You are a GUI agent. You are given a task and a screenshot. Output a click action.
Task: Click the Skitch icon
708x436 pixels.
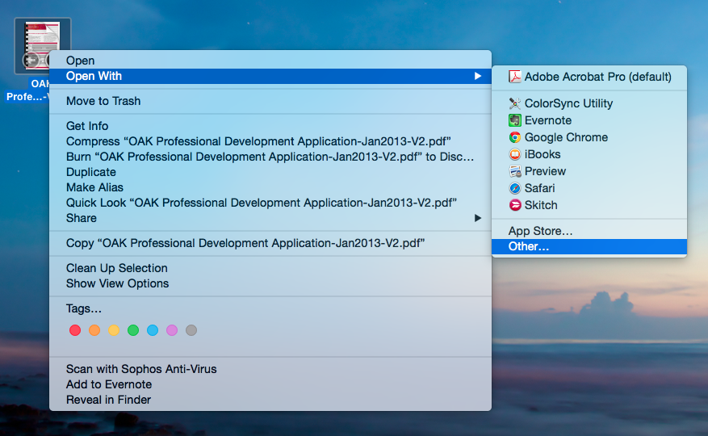click(515, 205)
